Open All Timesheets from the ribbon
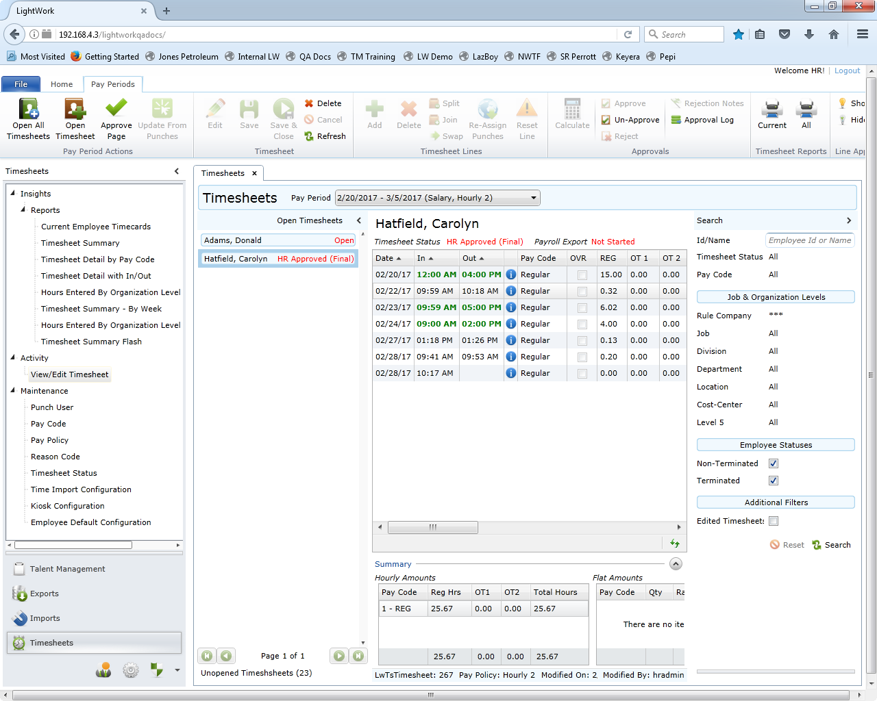This screenshot has width=877, height=701. 27,116
